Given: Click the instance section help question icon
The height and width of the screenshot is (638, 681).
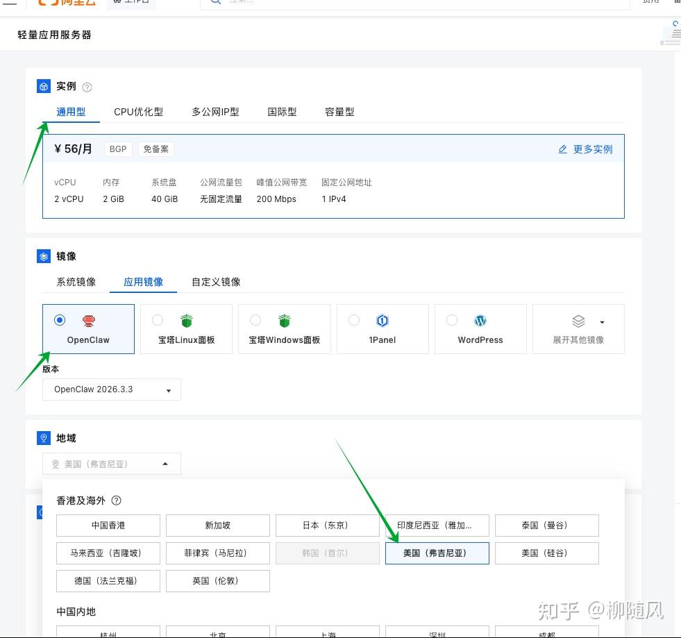Looking at the screenshot, I should [87, 87].
